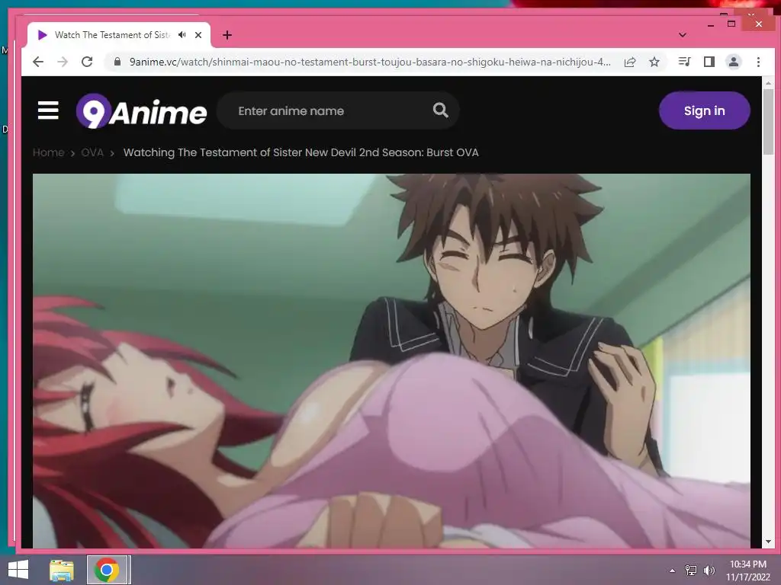Open the media control icon in toolbar
This screenshot has height=585, width=781.
pos(684,62)
